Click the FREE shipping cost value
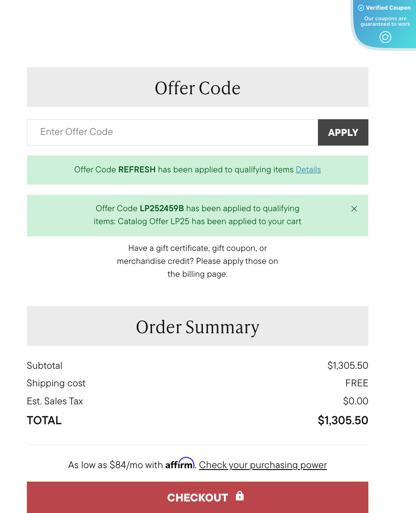The width and height of the screenshot is (416, 513). click(356, 383)
